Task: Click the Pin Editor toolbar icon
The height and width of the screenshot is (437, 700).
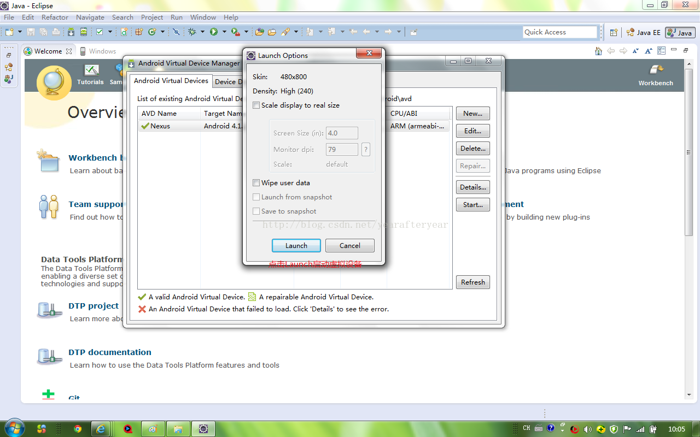Action: pos(413,32)
